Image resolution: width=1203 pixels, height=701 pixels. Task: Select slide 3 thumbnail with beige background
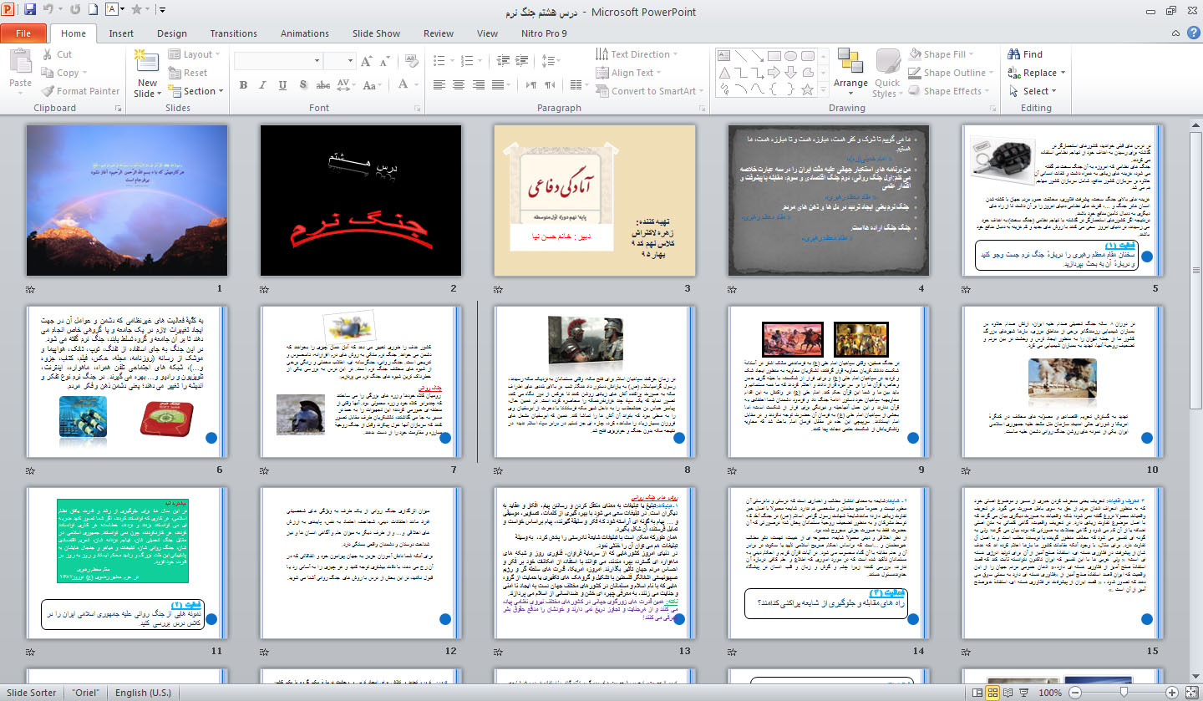coord(594,201)
